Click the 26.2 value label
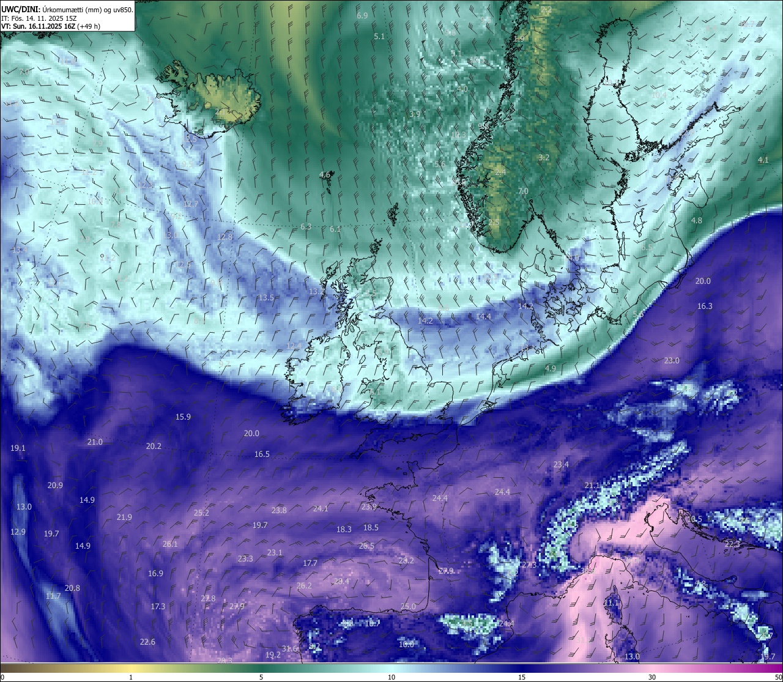This screenshot has width=783, height=682. click(x=304, y=585)
